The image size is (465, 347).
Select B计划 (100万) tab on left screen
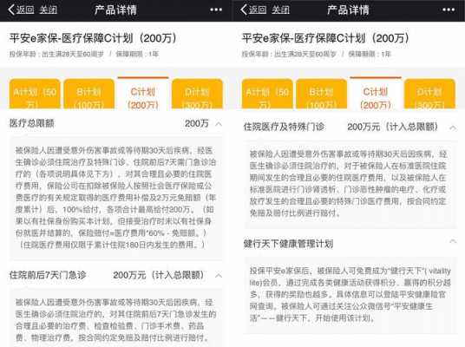tap(89, 94)
